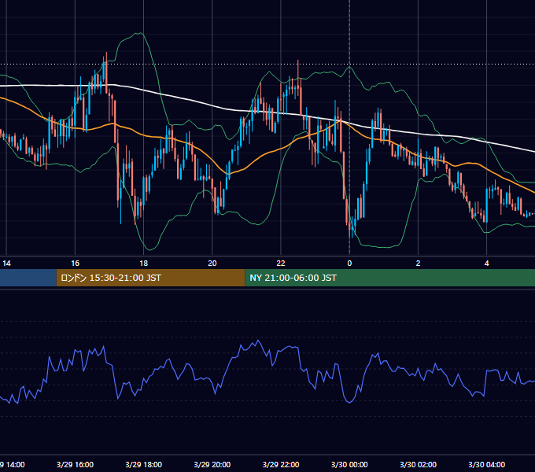
Task: Click the ロンドン 15:30-21:00 JST session bar
Action: 150,278
